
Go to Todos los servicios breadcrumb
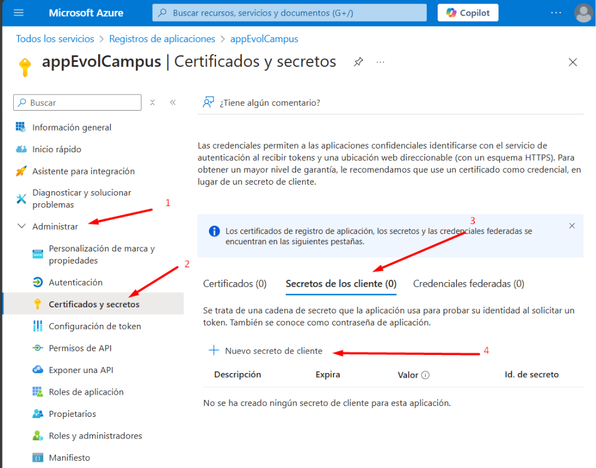click(x=55, y=38)
